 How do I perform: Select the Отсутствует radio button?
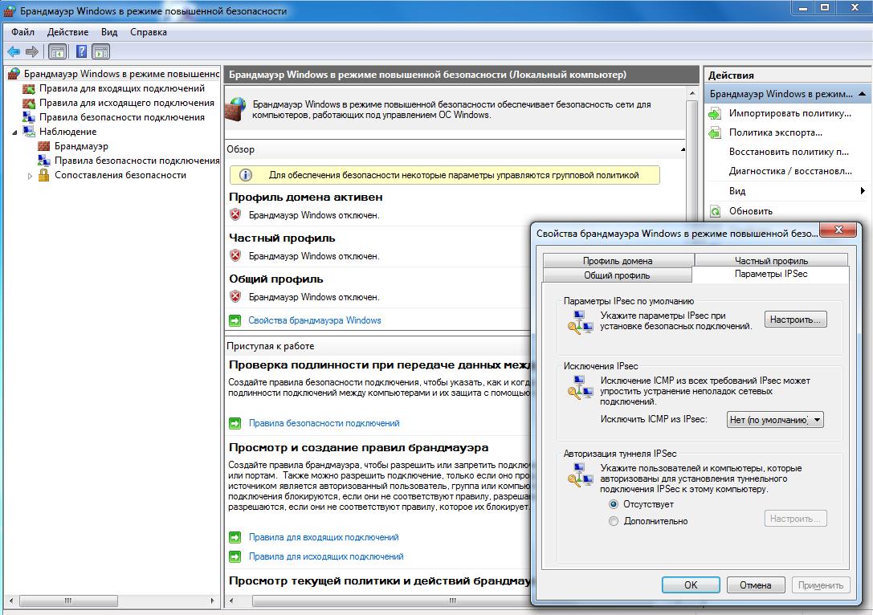[x=614, y=504]
